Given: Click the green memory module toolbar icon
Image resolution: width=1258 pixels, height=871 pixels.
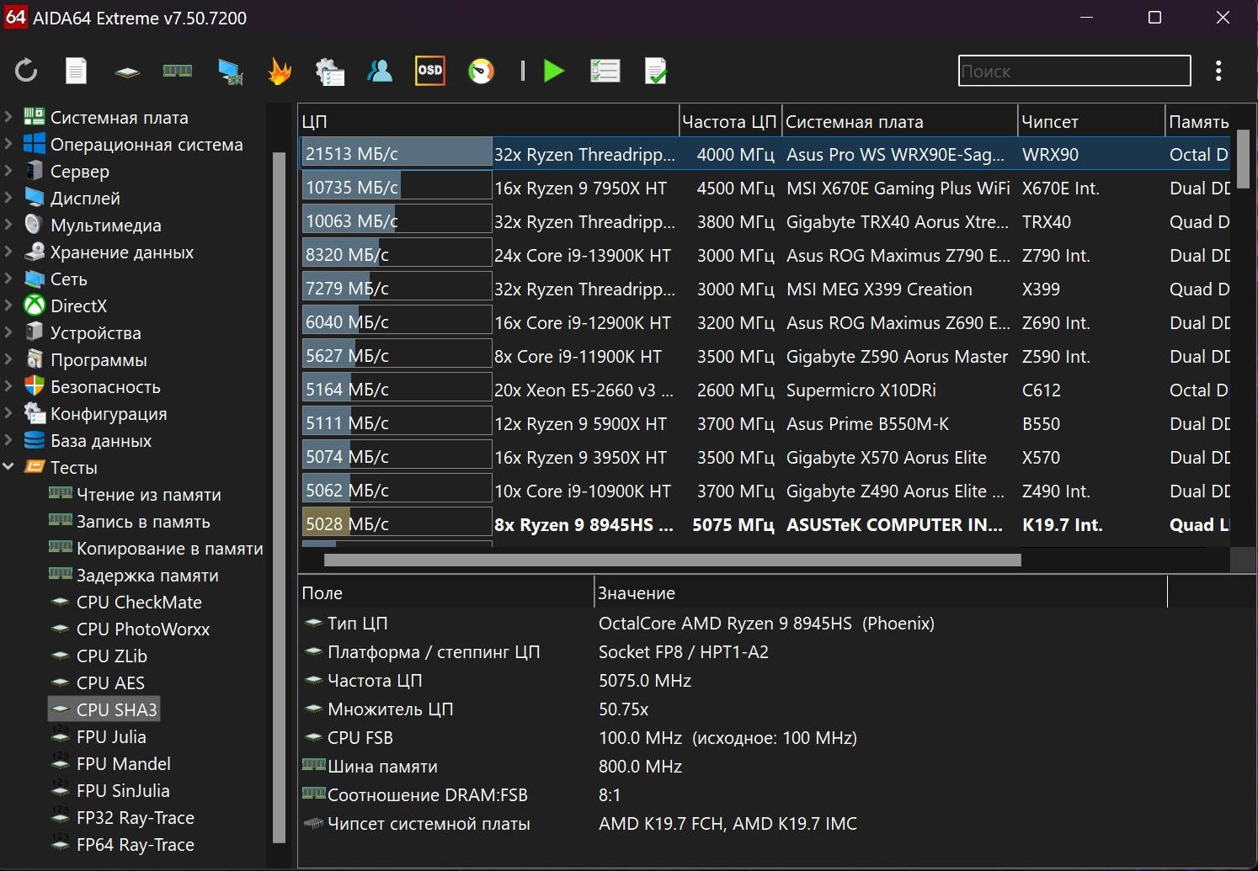Looking at the screenshot, I should (x=178, y=71).
